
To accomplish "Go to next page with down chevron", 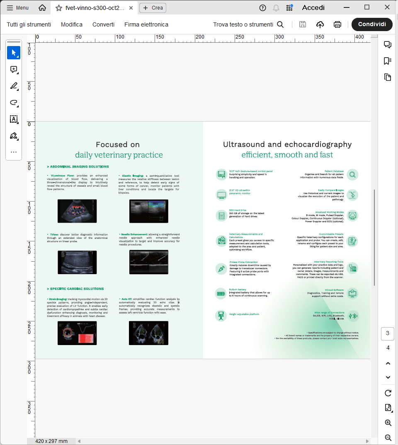I will [388, 377].
